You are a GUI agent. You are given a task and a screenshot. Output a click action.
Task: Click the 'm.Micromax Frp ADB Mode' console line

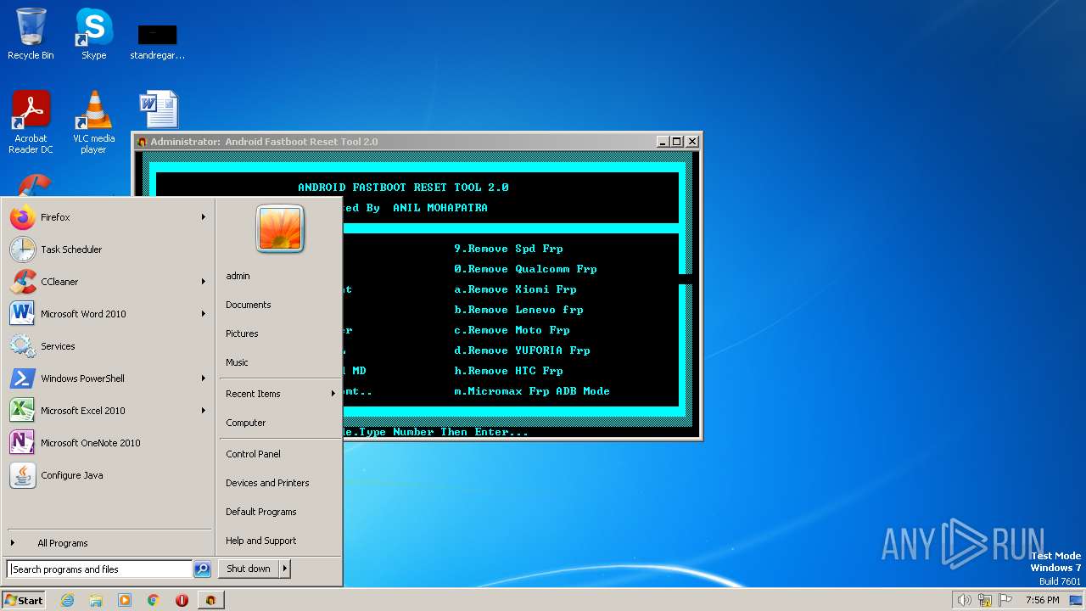coord(532,391)
